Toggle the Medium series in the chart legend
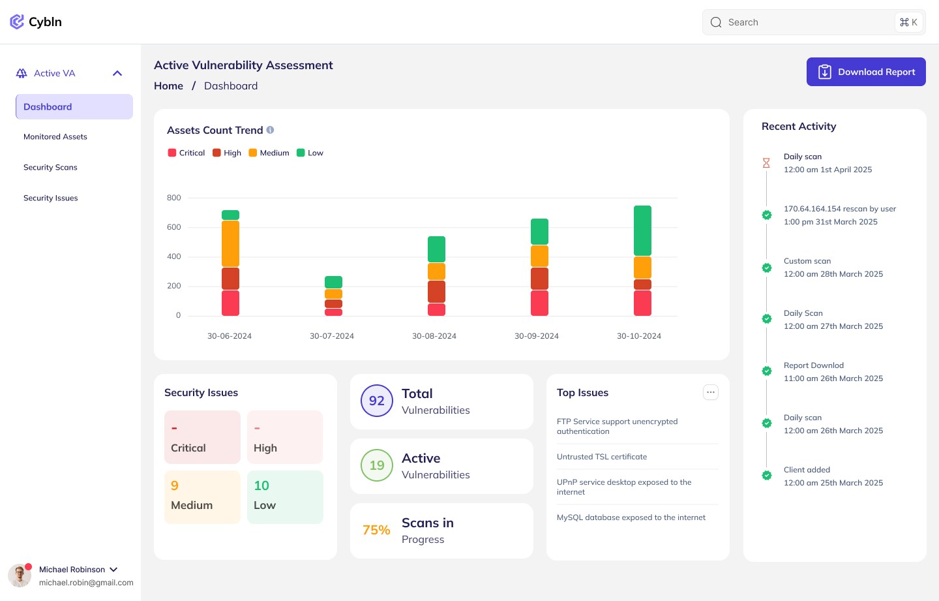The width and height of the screenshot is (939, 601). 269,153
